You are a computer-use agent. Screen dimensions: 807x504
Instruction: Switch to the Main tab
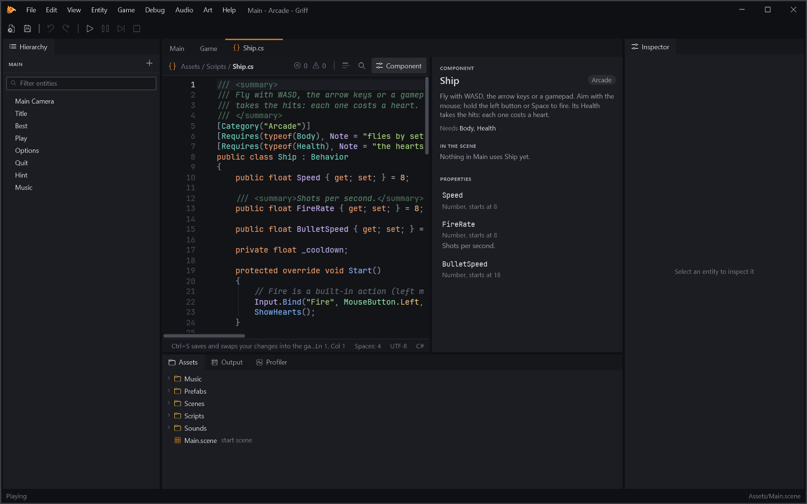click(x=177, y=49)
